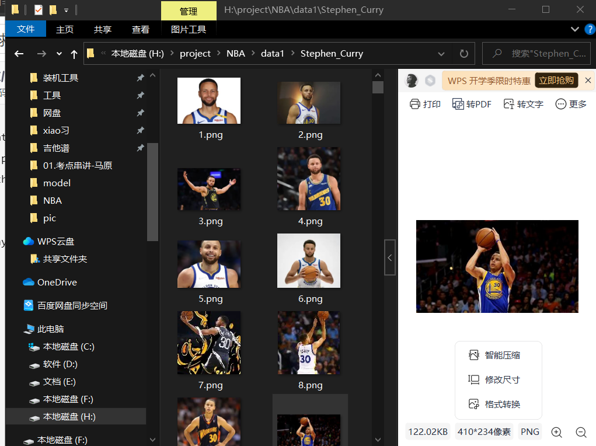Click 打印 print in preview pane

tap(425, 104)
